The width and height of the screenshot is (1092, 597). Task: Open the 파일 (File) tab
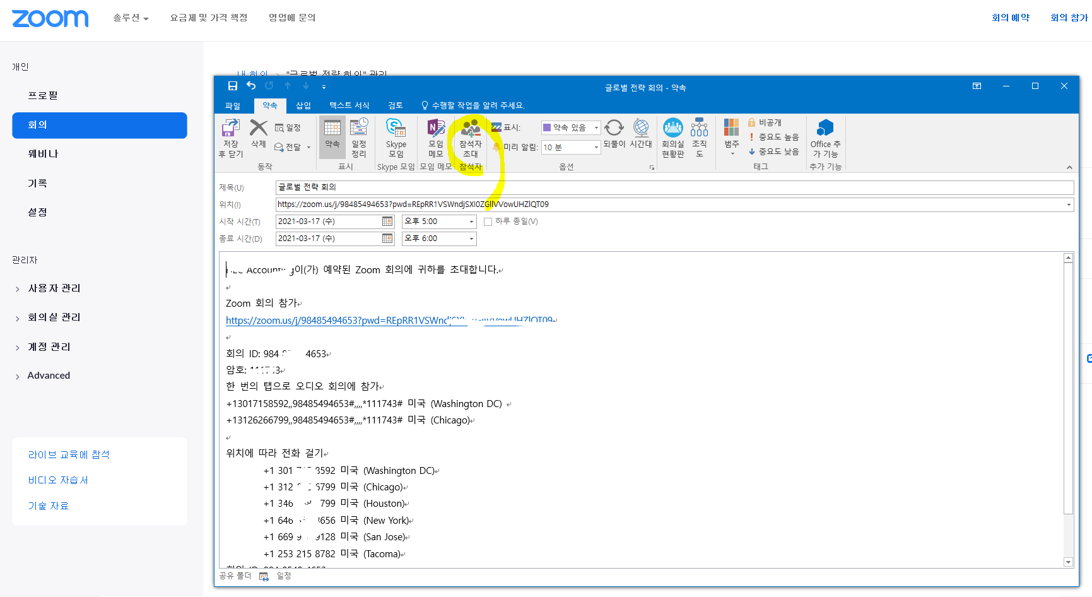[233, 105]
